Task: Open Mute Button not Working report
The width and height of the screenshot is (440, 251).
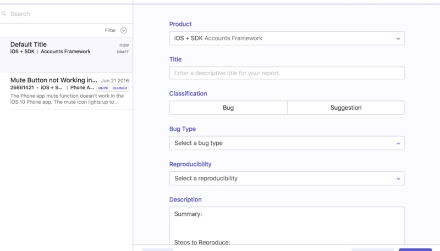Action: tap(54, 80)
